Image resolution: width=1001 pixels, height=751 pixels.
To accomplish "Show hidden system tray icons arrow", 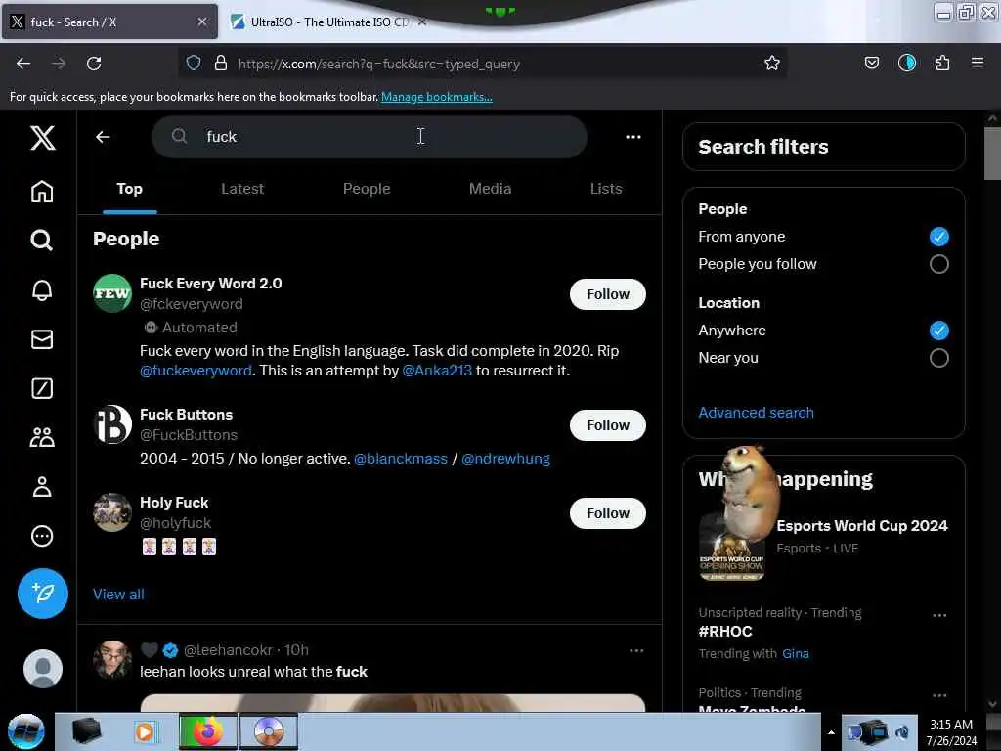I will tap(831, 732).
